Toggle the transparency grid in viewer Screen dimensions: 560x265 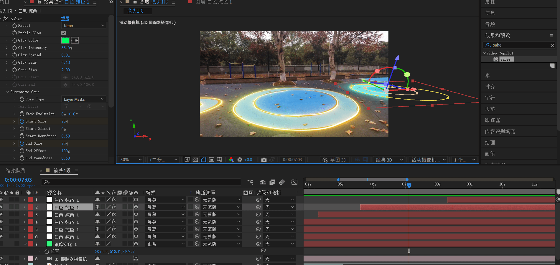pyautogui.click(x=195, y=160)
